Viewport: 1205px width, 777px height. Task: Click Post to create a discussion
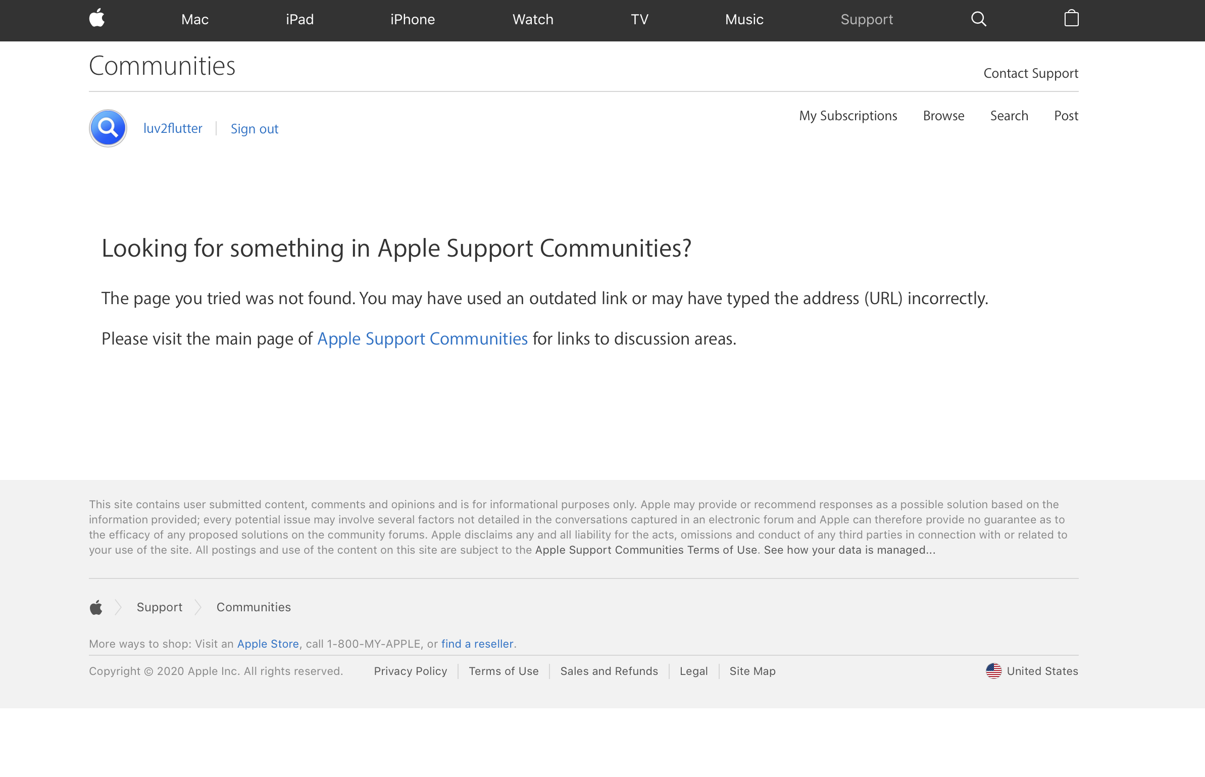(1066, 116)
